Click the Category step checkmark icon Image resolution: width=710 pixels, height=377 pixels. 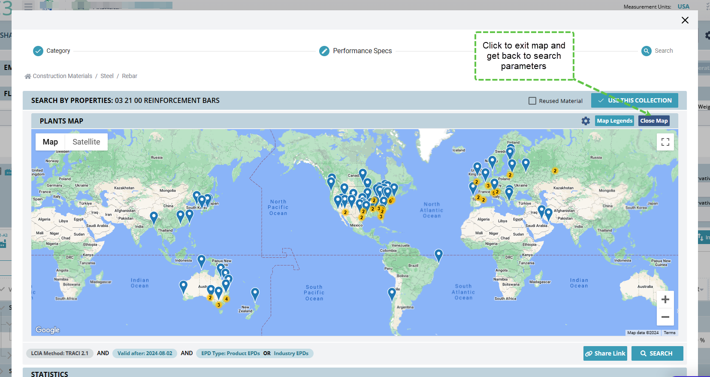(38, 51)
